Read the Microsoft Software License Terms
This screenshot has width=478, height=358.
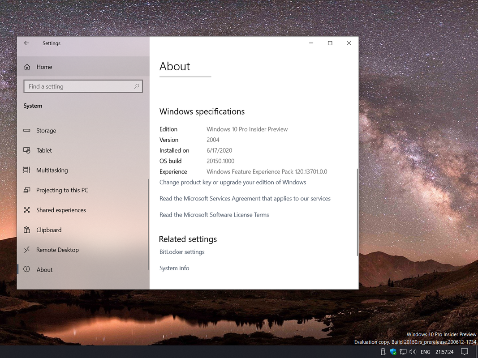(x=214, y=215)
